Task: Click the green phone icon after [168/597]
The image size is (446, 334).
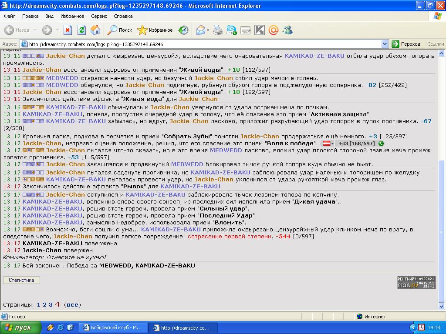Action: (381, 144)
